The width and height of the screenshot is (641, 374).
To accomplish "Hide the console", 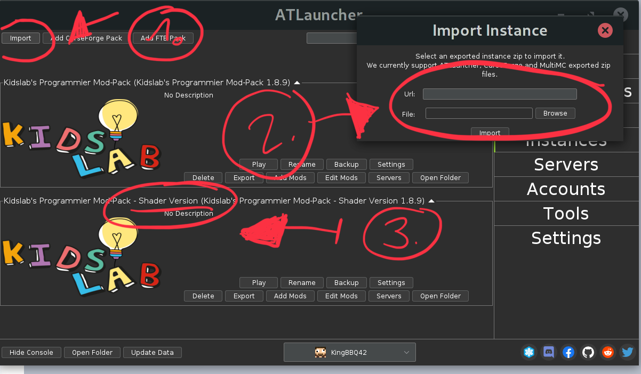I will click(31, 352).
